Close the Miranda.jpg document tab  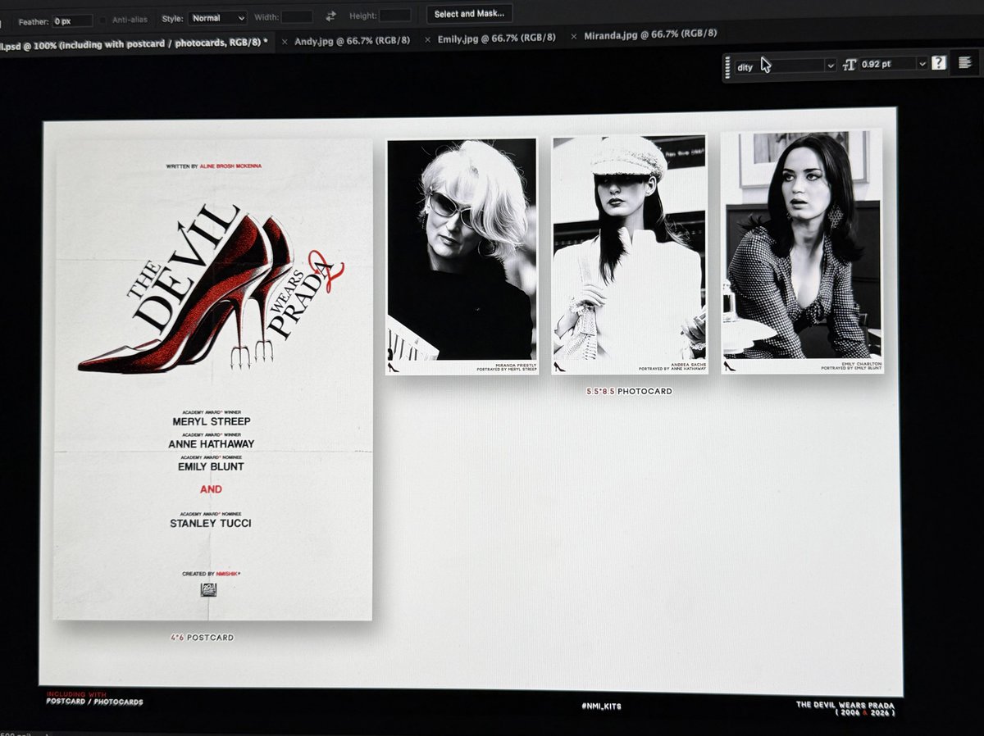(574, 36)
